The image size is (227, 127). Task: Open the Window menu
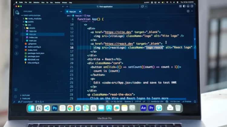(64, 2)
